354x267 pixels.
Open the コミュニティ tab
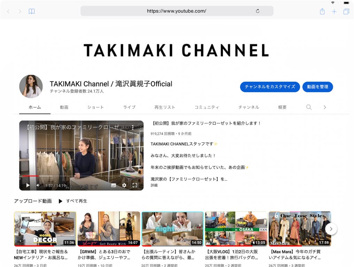(207, 107)
